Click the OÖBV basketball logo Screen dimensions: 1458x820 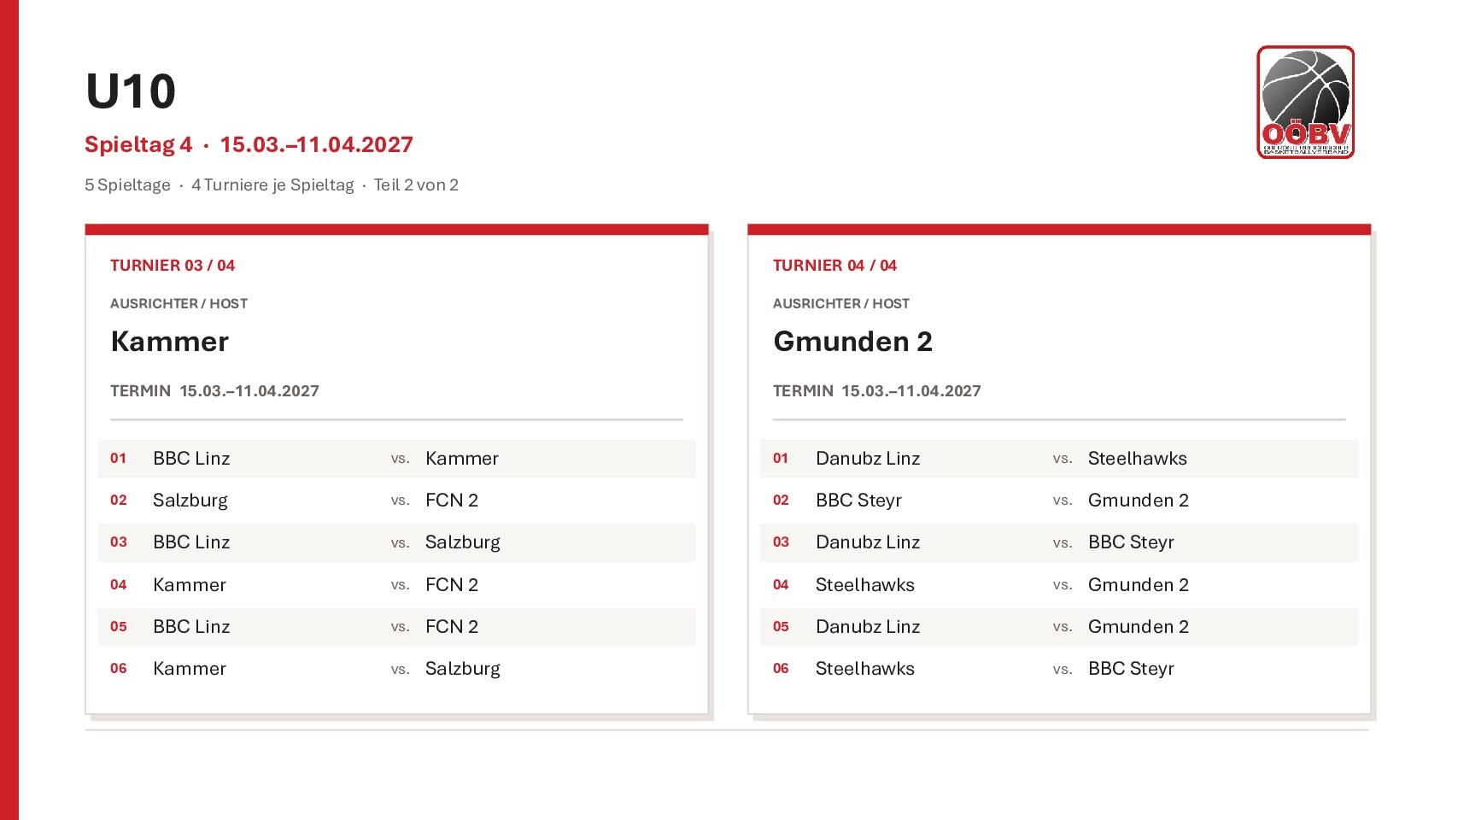[1305, 102]
